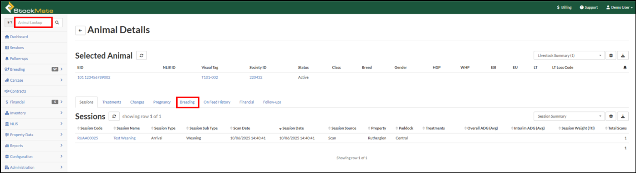This screenshot has height=173, width=636.
Task: Sort by Property column
Action: (x=377, y=129)
